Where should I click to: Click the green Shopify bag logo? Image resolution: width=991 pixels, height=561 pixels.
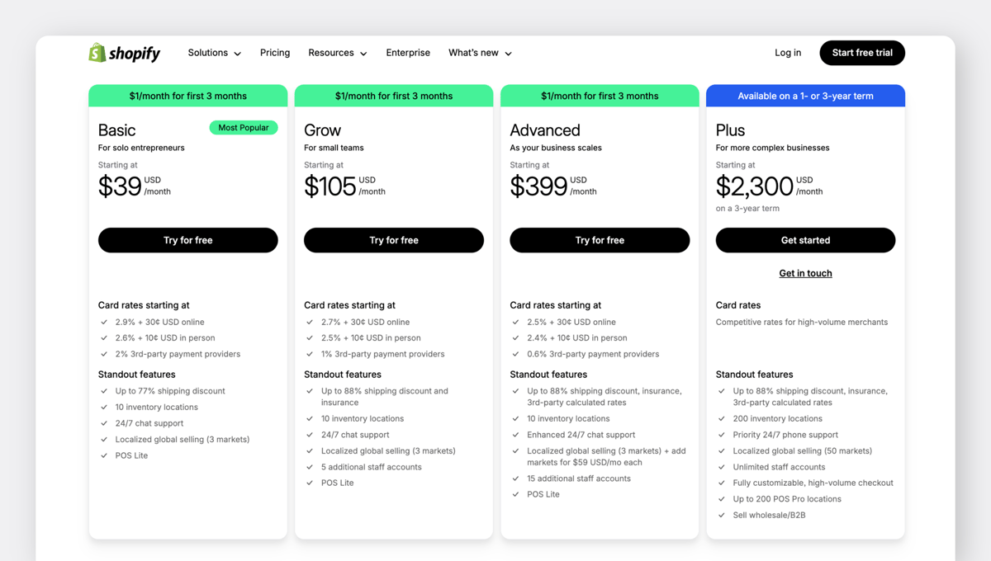(x=96, y=52)
